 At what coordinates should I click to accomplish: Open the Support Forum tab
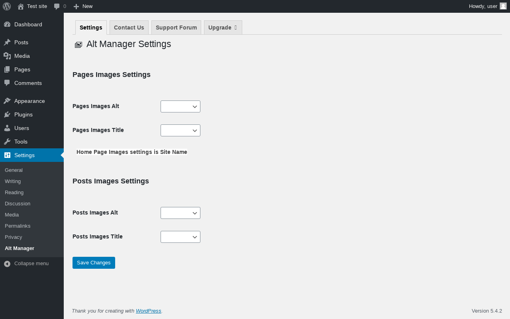coord(176,28)
